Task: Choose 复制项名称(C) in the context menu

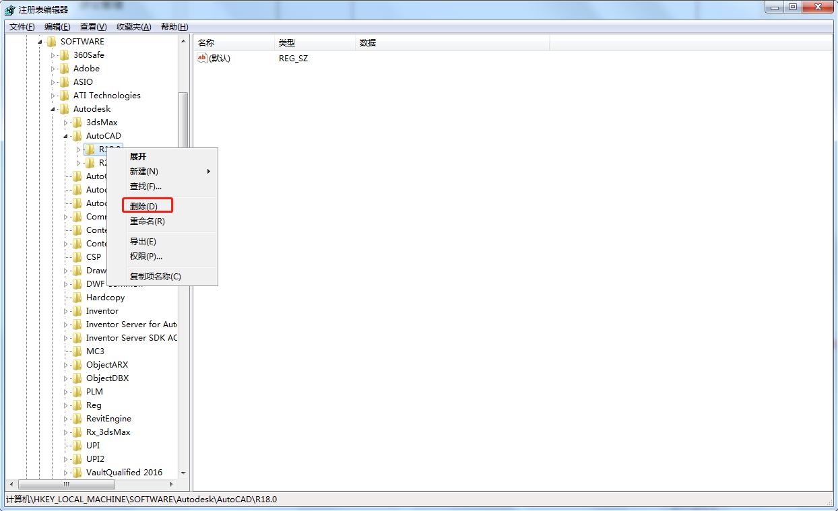Action: (162, 276)
